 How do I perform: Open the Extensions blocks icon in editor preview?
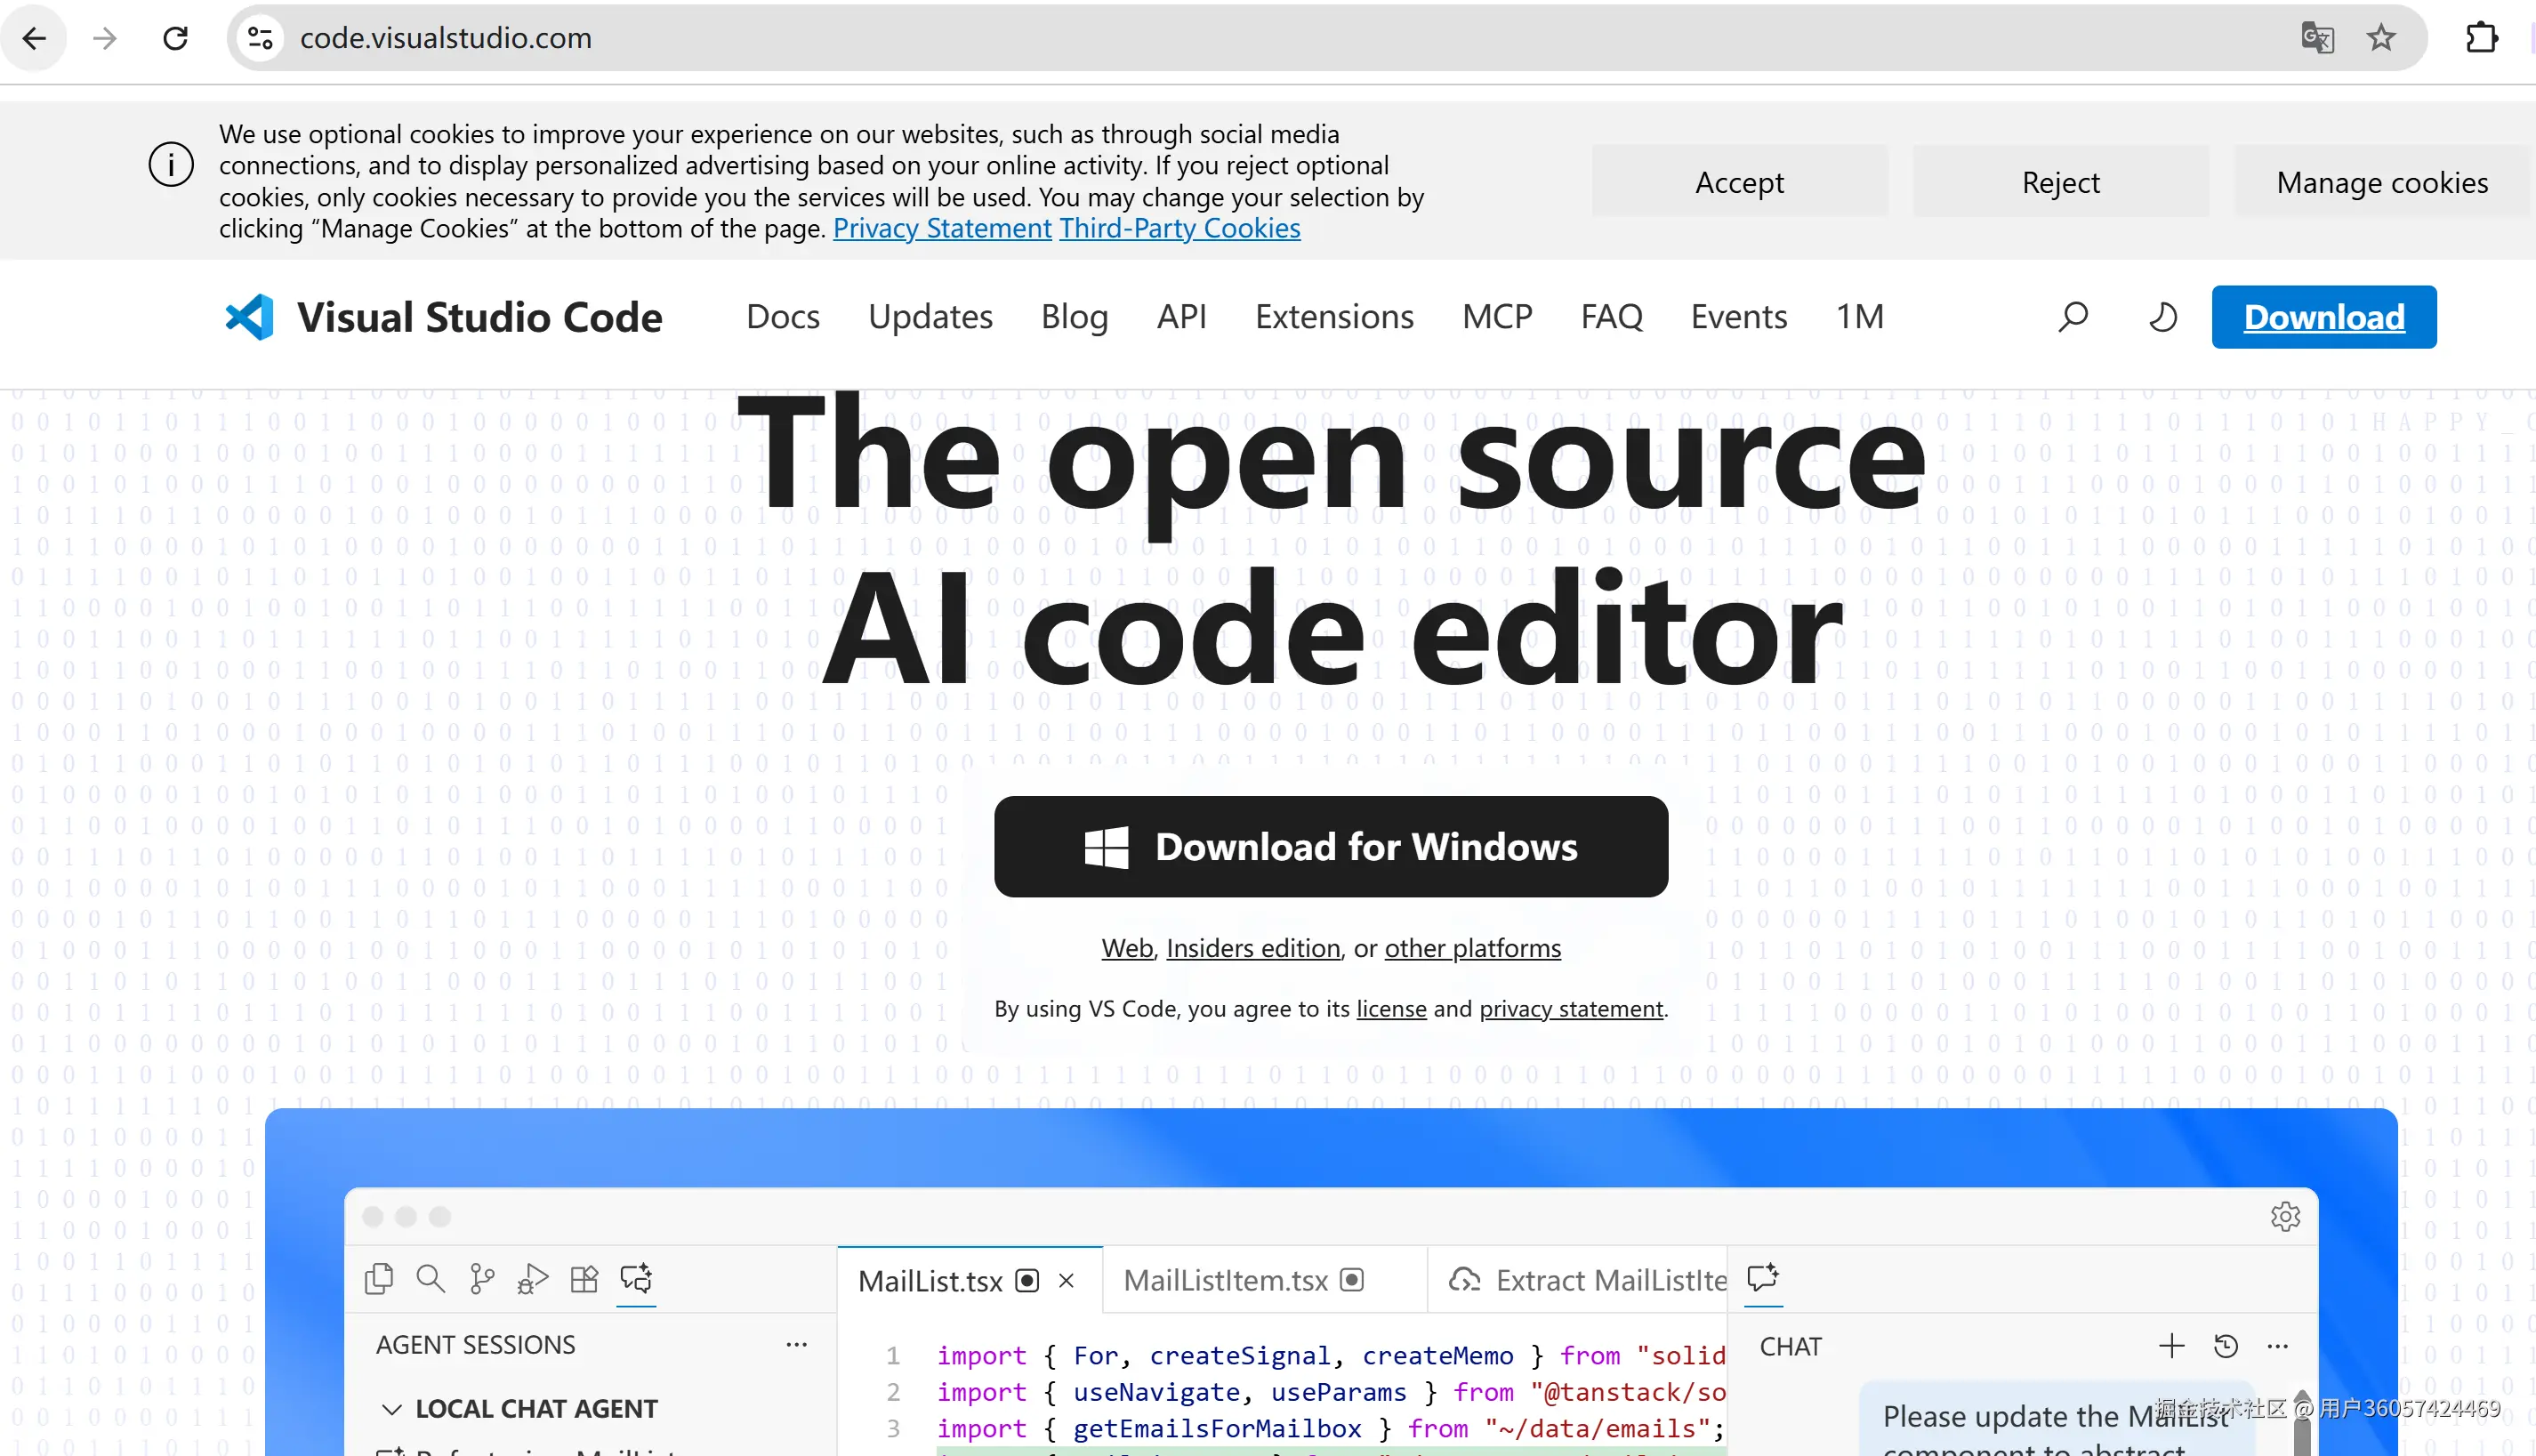(x=584, y=1278)
